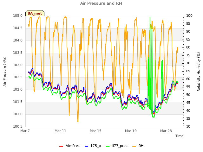Click the 45 humidity tick label
The width and height of the screenshot is (203, 152).
[x=188, y=103]
